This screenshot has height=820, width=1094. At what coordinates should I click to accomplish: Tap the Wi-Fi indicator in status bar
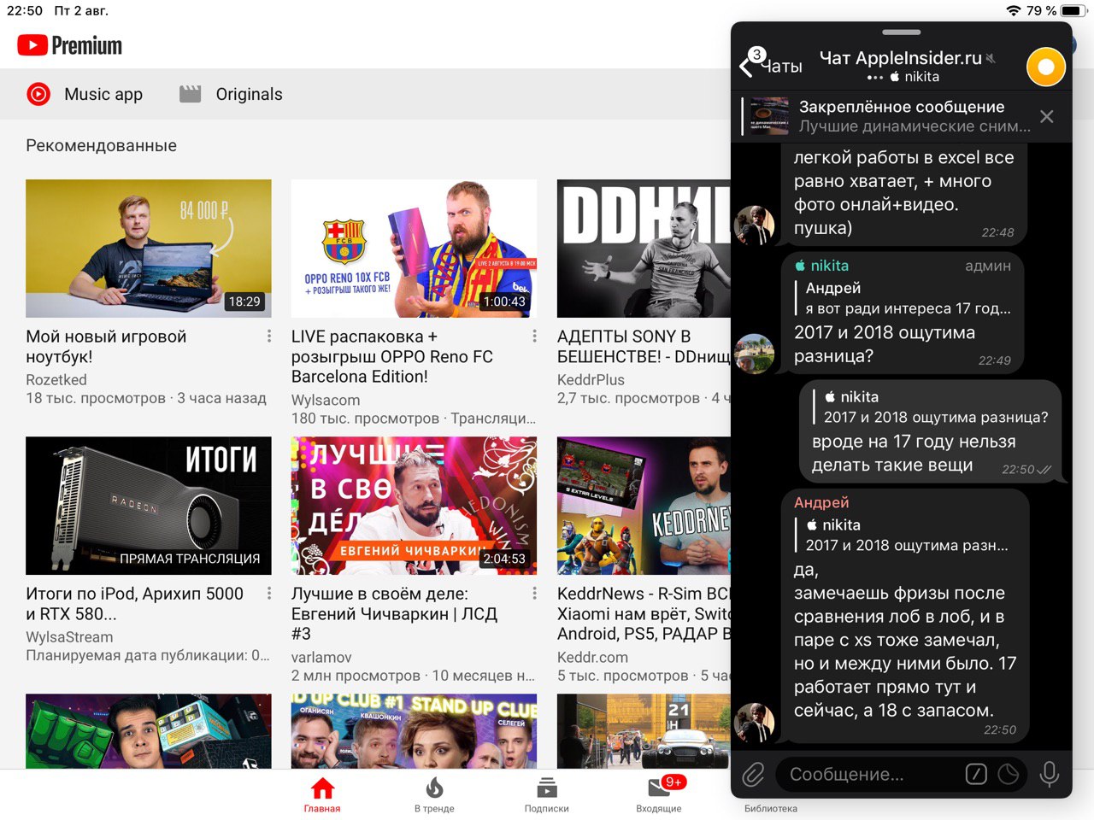point(1014,10)
